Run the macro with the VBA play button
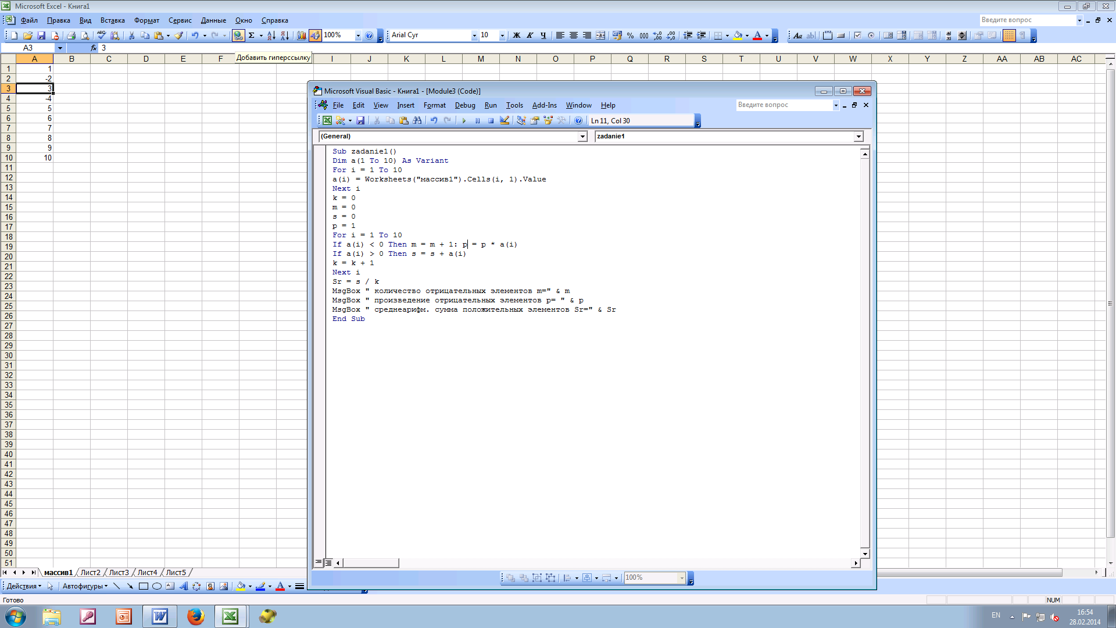This screenshot has height=628, width=1116. tap(464, 120)
